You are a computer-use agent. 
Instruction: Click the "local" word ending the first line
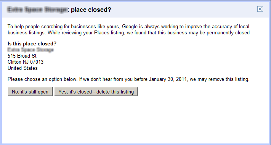click(x=244, y=27)
